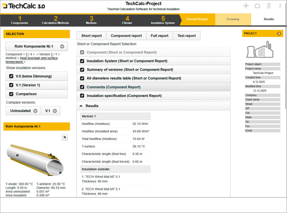Click the PROJECT panel arrow icon
Viewport: 287px width, 213px height.
tap(279, 34)
